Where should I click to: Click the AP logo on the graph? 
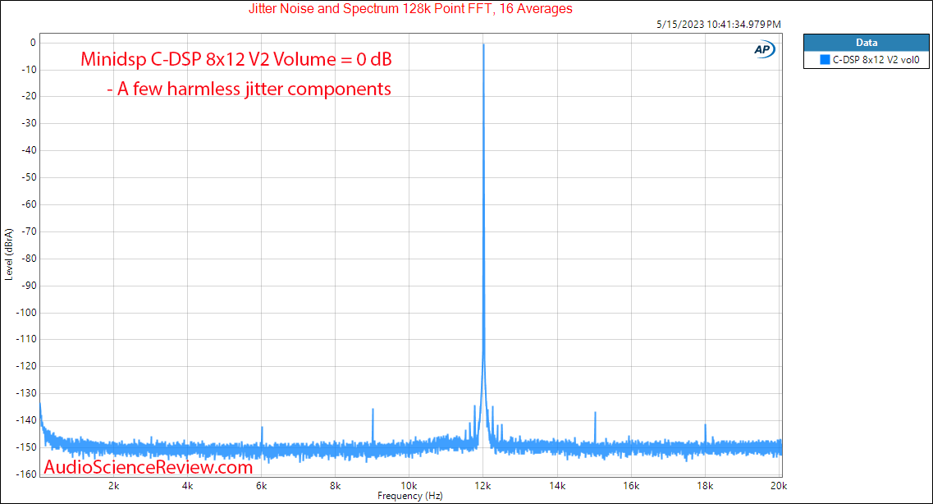[764, 49]
